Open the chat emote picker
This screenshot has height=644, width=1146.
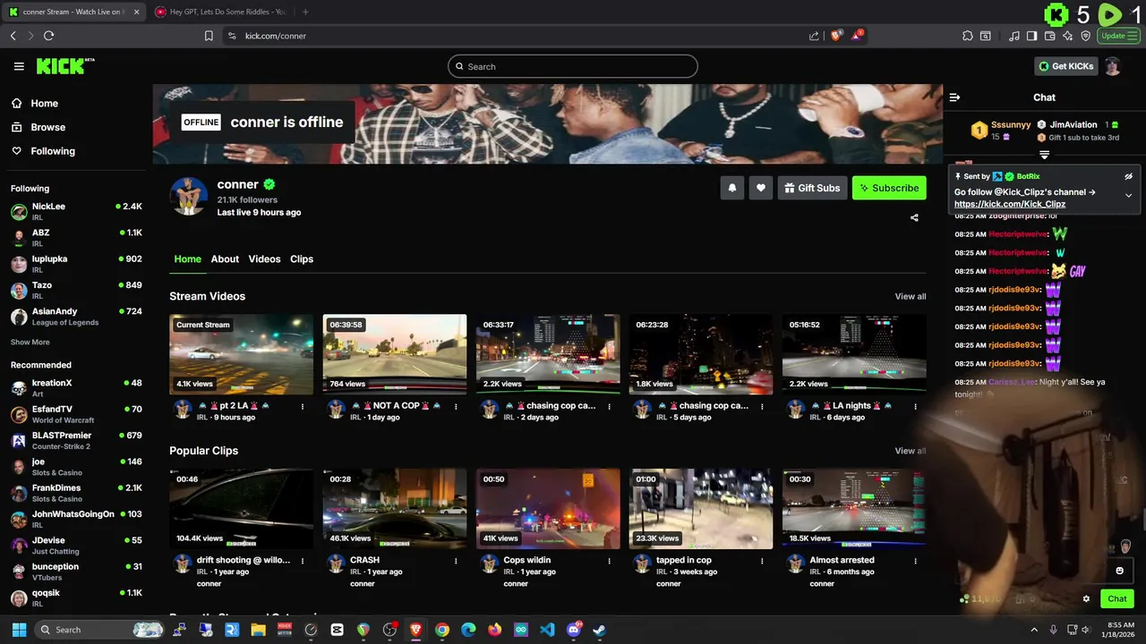1119,571
